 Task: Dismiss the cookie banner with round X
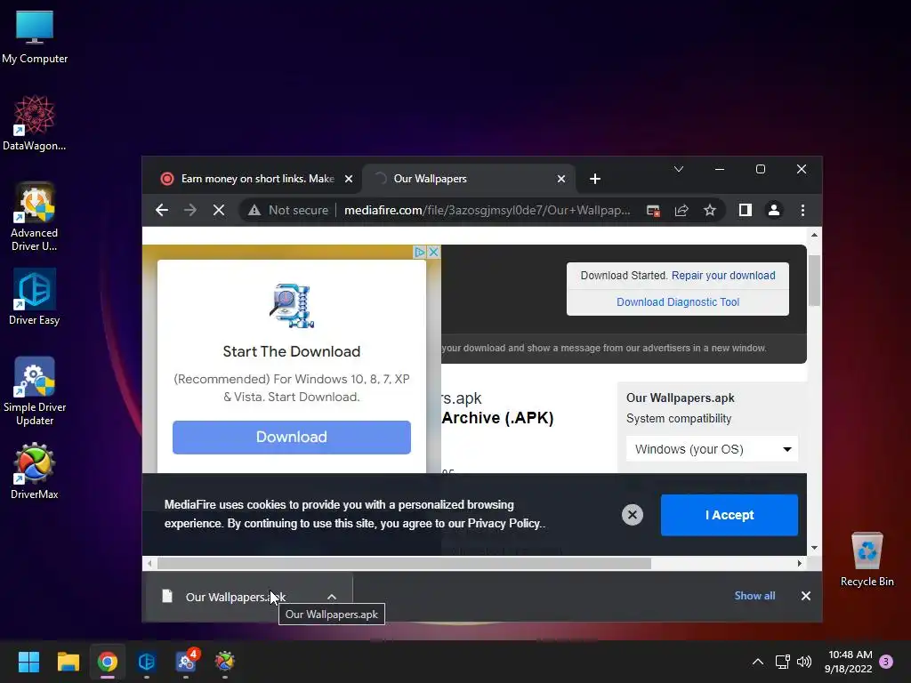click(633, 515)
